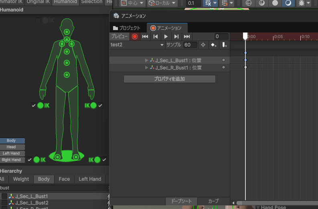Open the ローカル coordinate space dropdown
The height and width of the screenshot is (209, 318).
pyautogui.click(x=162, y=3)
